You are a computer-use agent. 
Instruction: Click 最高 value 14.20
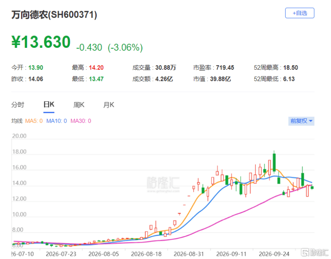coord(96,68)
